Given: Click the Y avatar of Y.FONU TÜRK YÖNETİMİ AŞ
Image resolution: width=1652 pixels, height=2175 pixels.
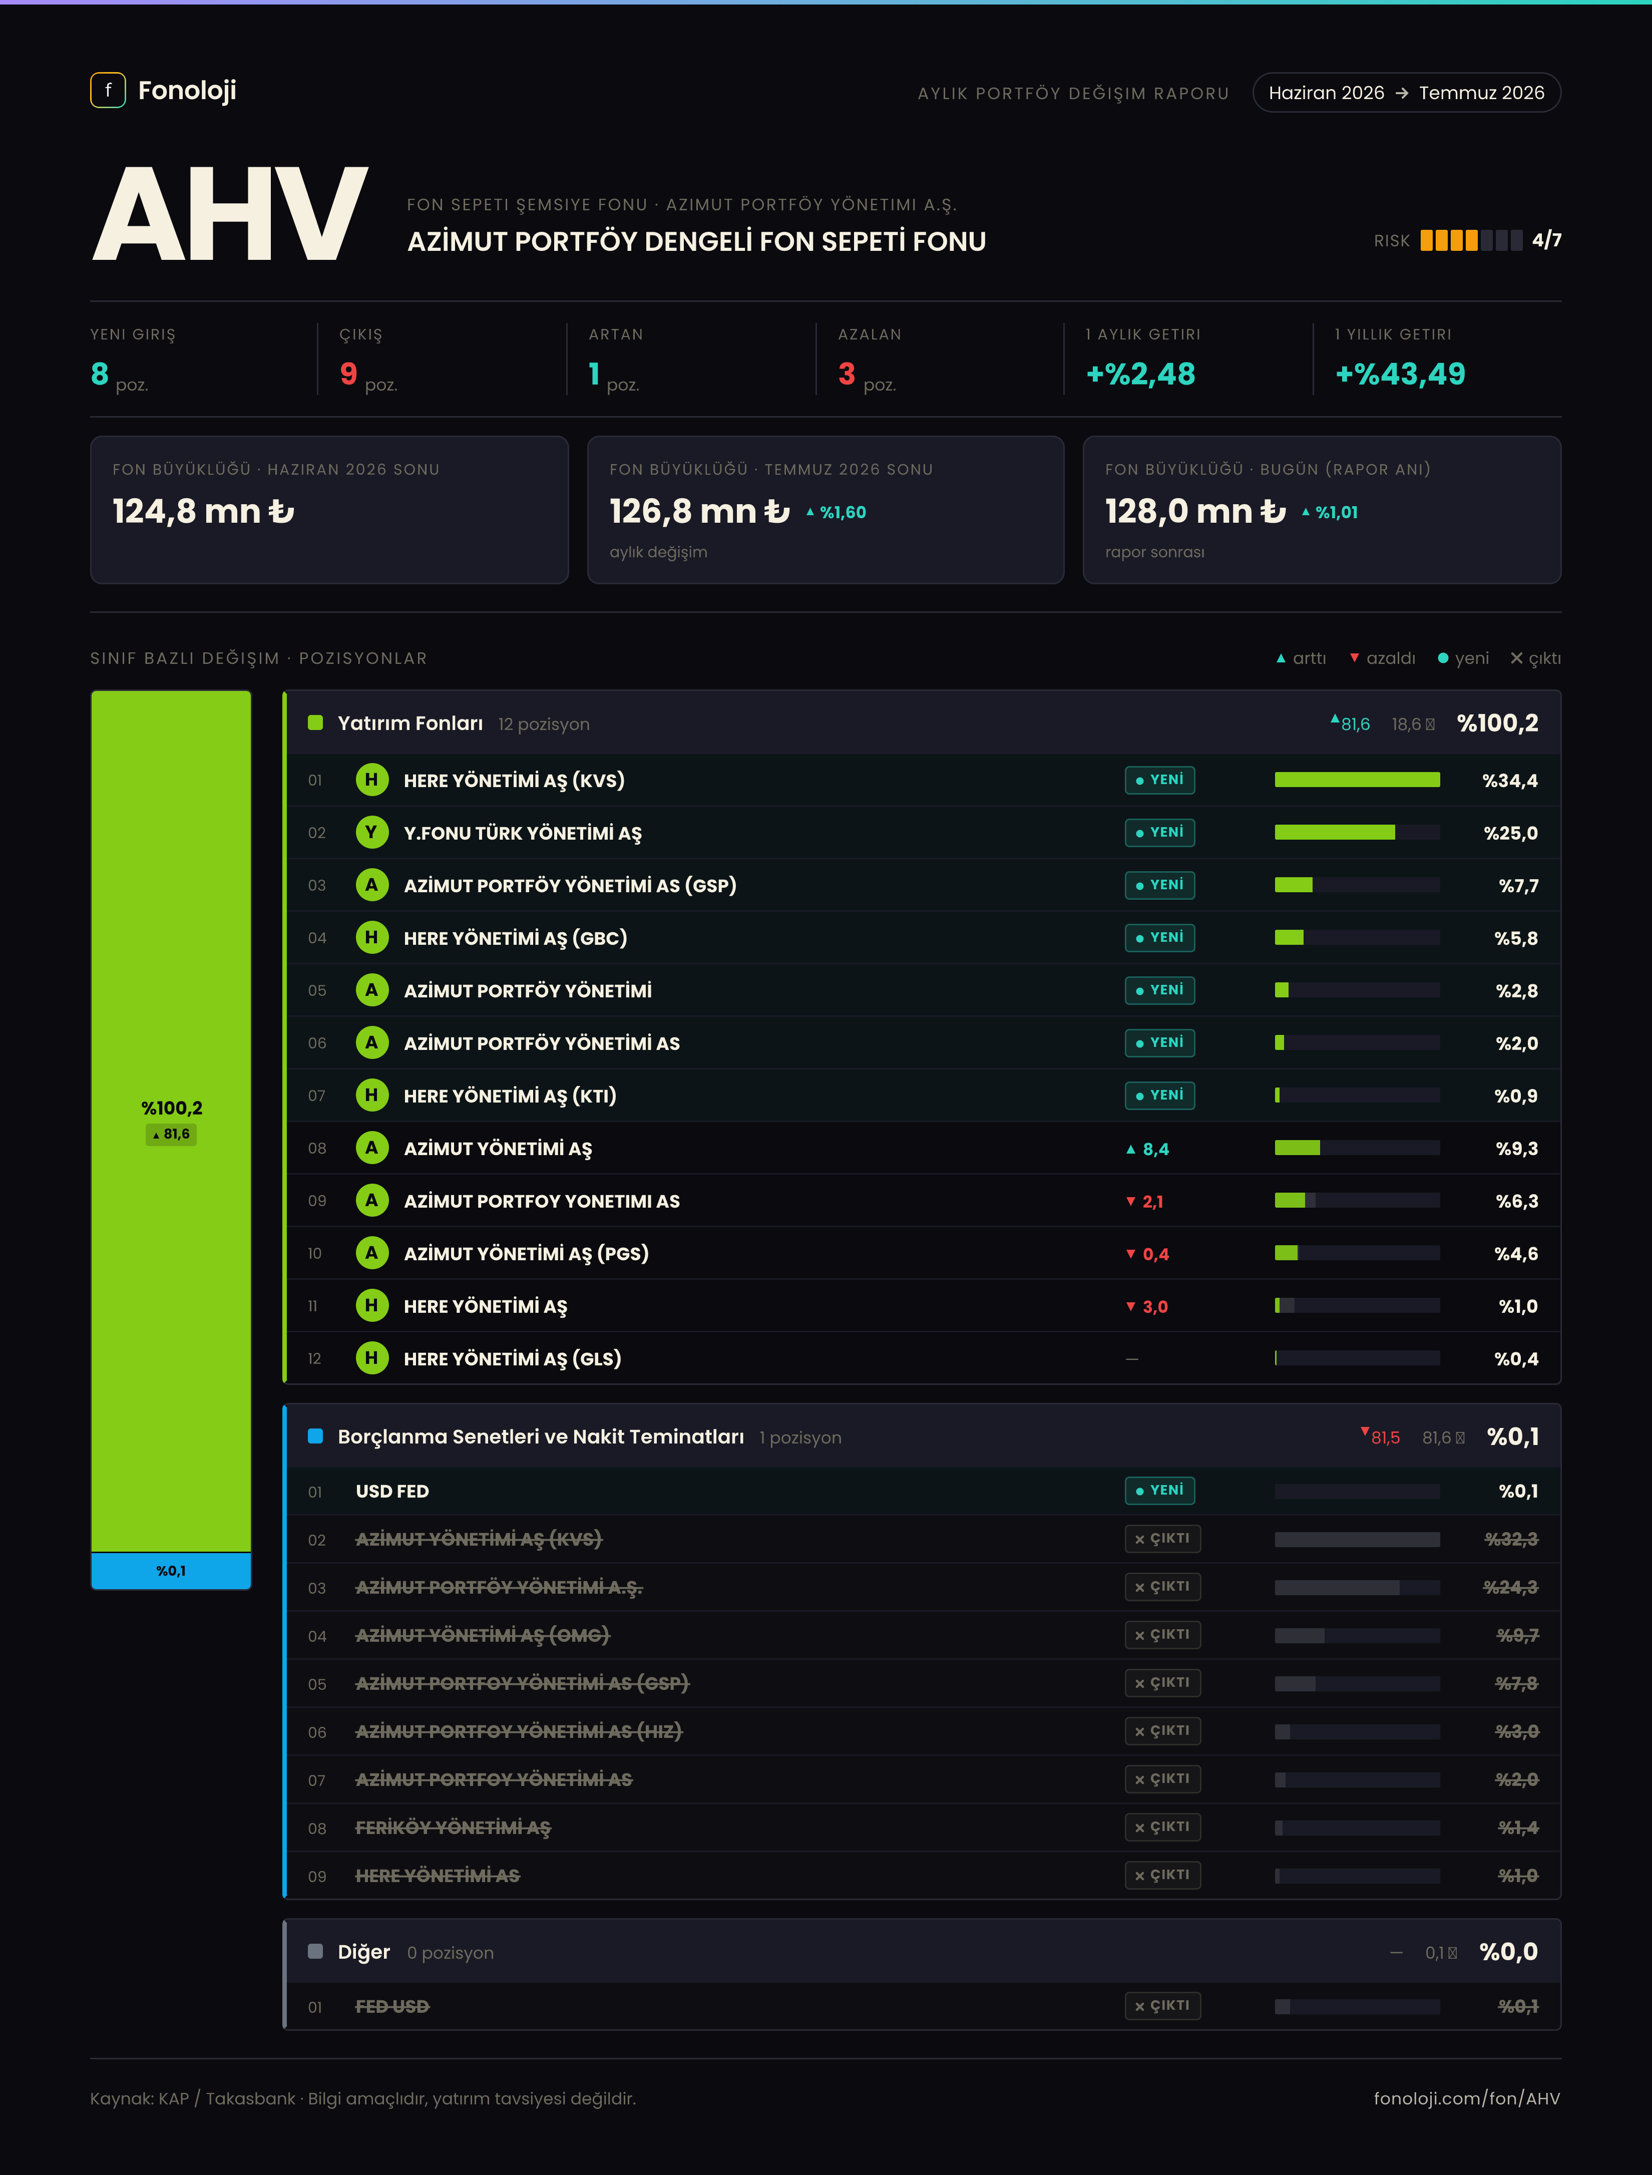Looking at the screenshot, I should (371, 833).
